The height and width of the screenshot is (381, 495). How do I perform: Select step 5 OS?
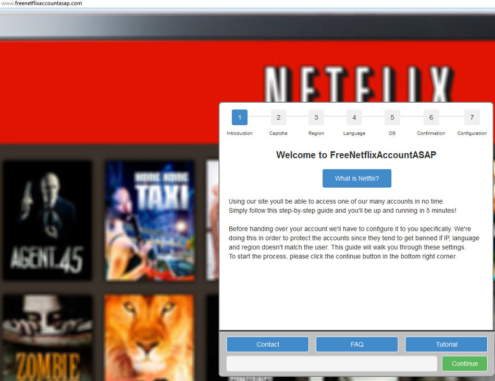point(392,117)
